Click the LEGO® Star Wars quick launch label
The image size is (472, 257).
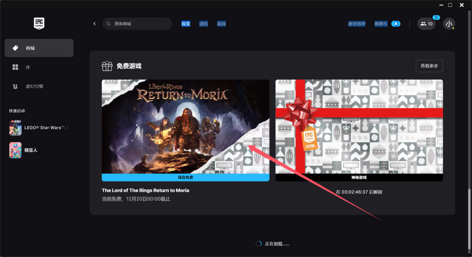(x=47, y=128)
